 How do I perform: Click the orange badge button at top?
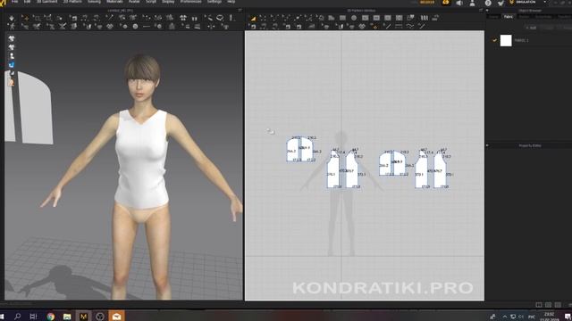click(x=427, y=2)
